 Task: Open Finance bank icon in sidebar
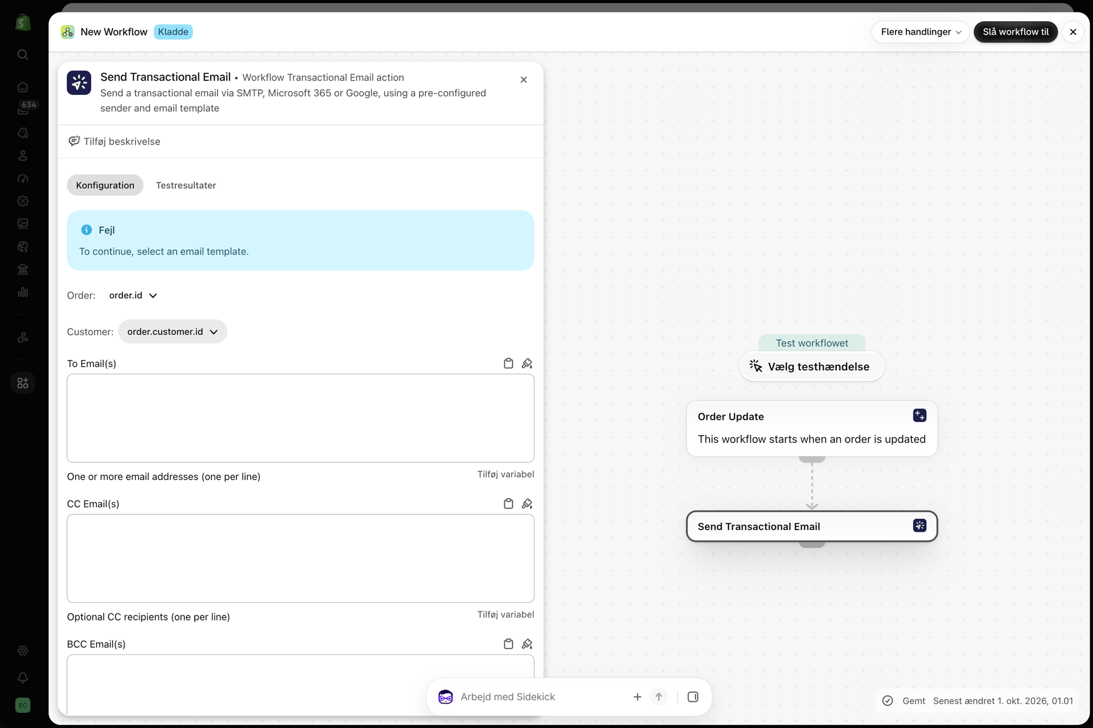pyautogui.click(x=23, y=269)
